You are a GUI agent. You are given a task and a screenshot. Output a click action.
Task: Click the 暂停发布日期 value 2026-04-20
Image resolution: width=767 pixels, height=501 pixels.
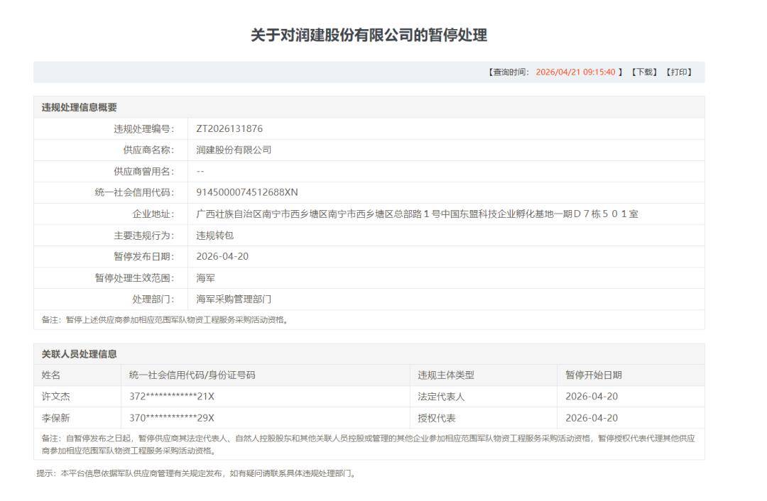[x=222, y=257]
